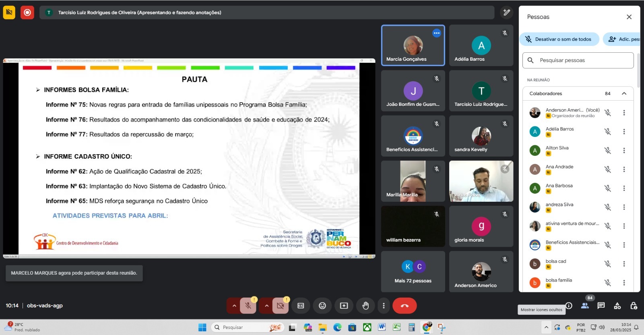Open host controls lock icon
Screen dimensions: 644x335
pos(634,306)
